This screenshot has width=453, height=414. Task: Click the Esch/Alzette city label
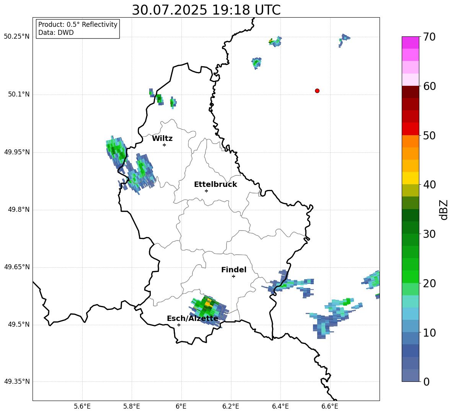pos(193,319)
